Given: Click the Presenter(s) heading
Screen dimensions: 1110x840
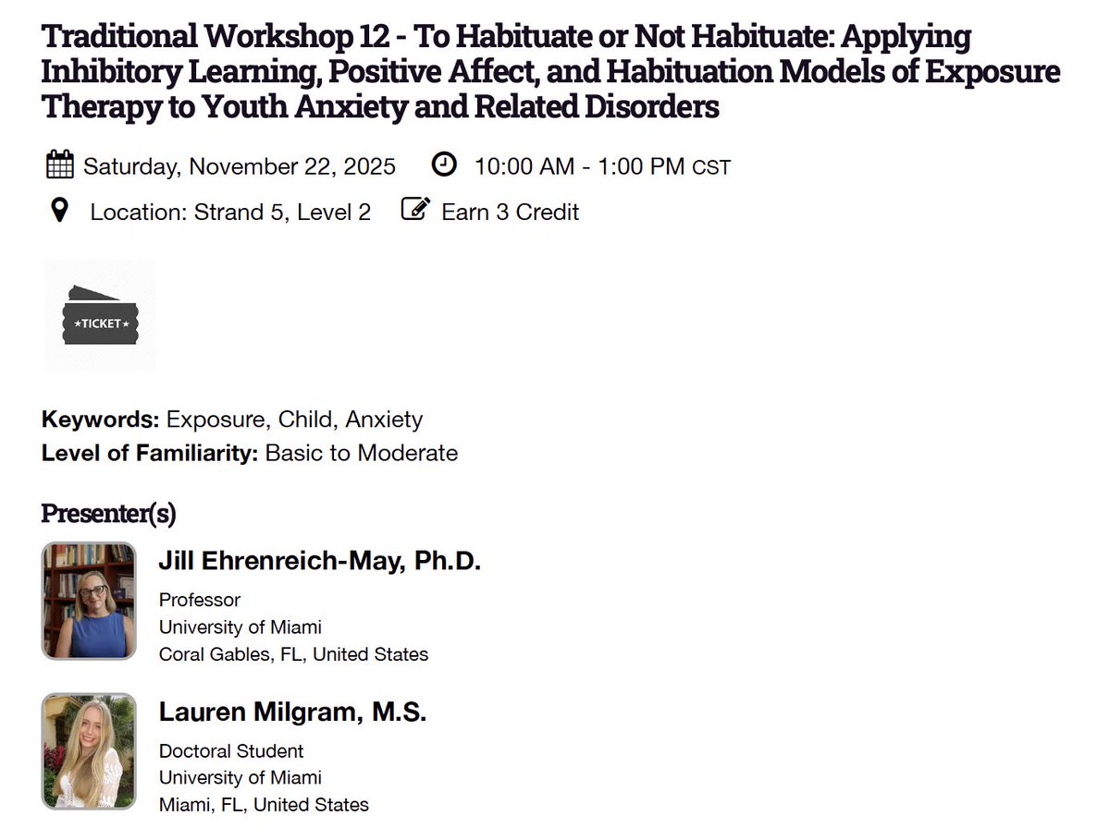Looking at the screenshot, I should 108,513.
